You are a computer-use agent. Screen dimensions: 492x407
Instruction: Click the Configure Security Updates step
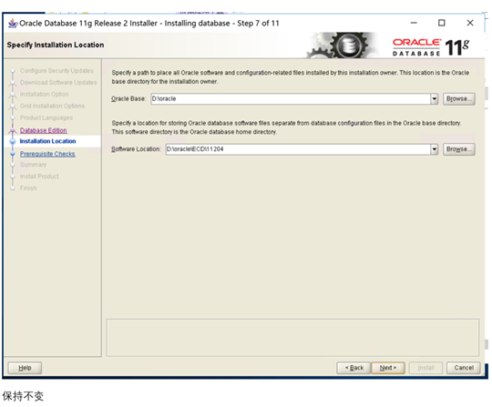[x=56, y=71]
